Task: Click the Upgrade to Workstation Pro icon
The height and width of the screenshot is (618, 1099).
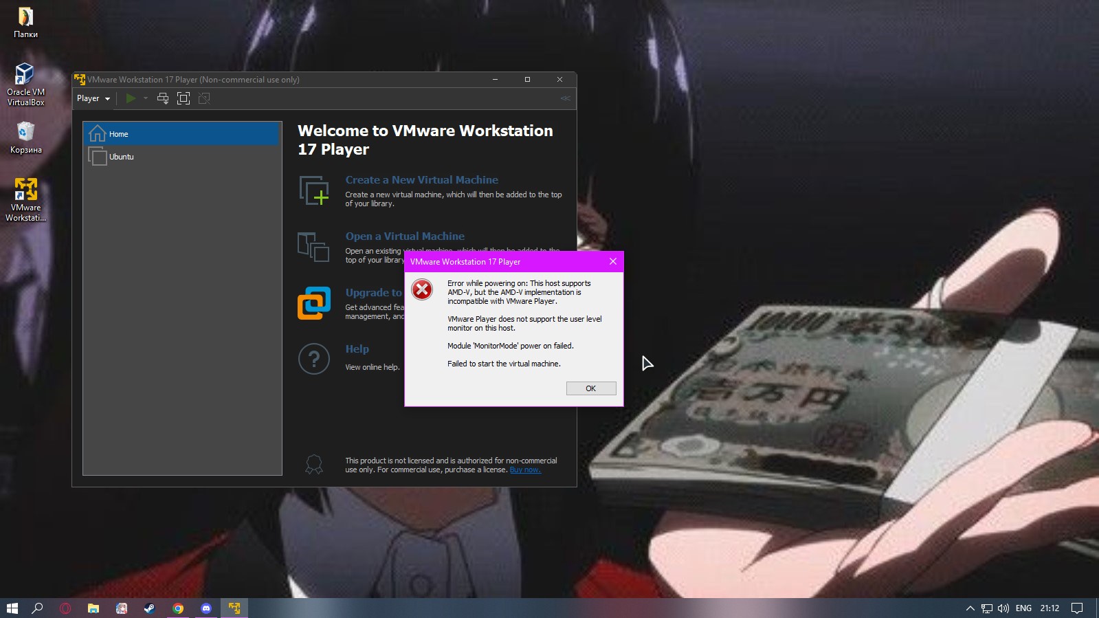Action: pyautogui.click(x=314, y=303)
